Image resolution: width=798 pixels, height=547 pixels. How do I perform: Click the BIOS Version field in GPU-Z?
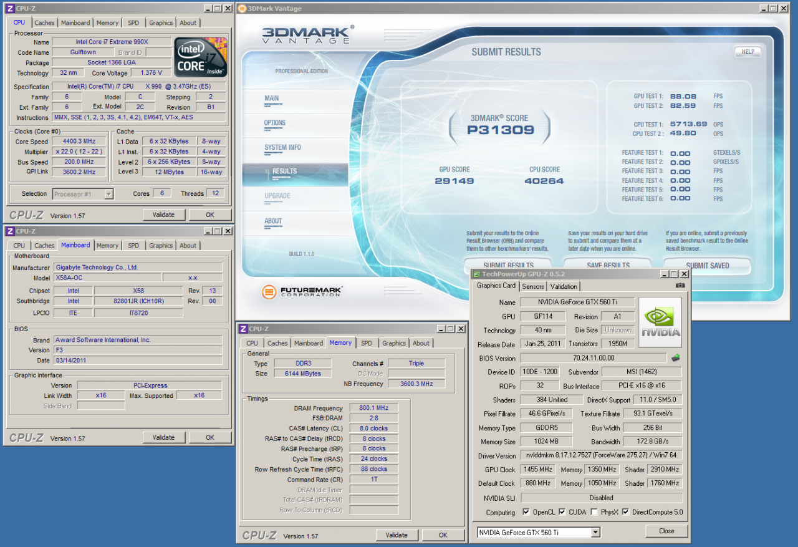[x=594, y=358]
